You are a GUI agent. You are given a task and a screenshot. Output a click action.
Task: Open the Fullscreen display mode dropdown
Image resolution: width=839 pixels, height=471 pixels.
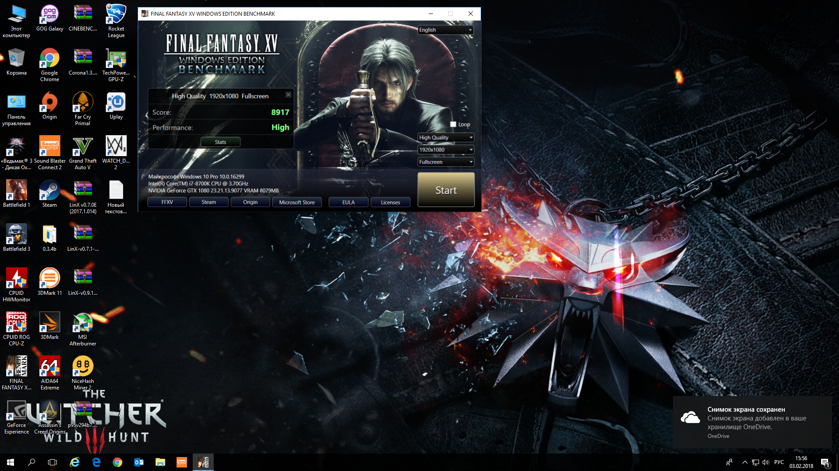pyautogui.click(x=446, y=162)
